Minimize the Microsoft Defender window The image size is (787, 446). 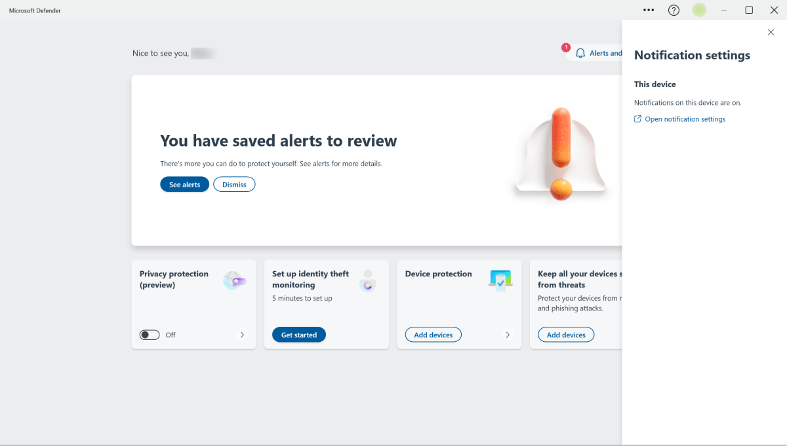tap(724, 10)
